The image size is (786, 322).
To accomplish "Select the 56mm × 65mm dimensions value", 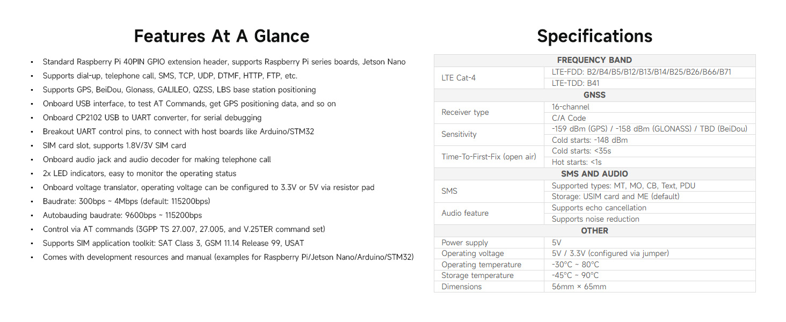I will [x=650, y=287].
